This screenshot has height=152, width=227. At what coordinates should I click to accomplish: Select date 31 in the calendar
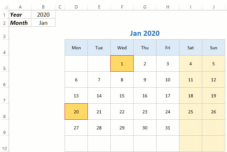168,128
